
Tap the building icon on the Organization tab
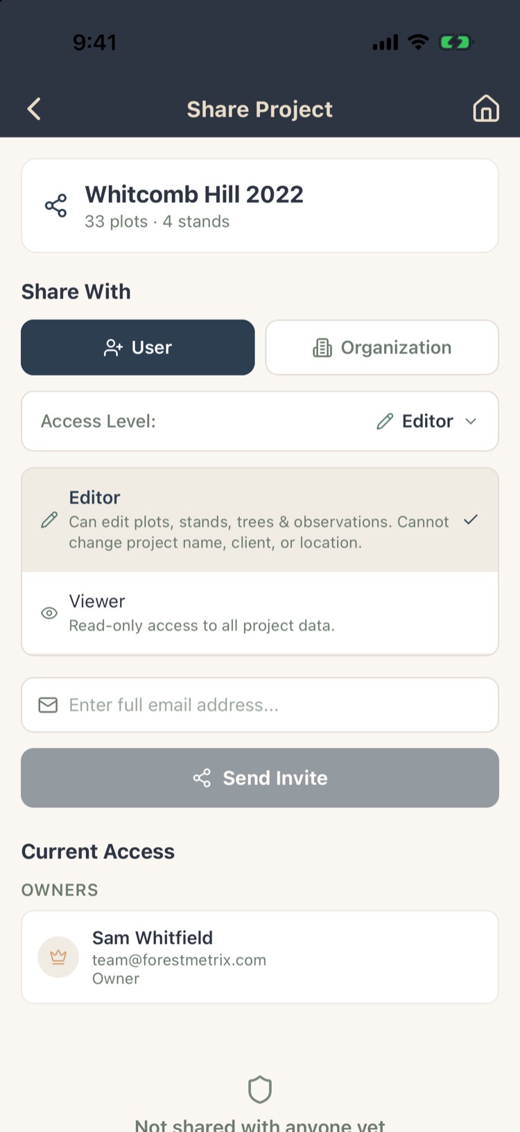[x=322, y=347]
